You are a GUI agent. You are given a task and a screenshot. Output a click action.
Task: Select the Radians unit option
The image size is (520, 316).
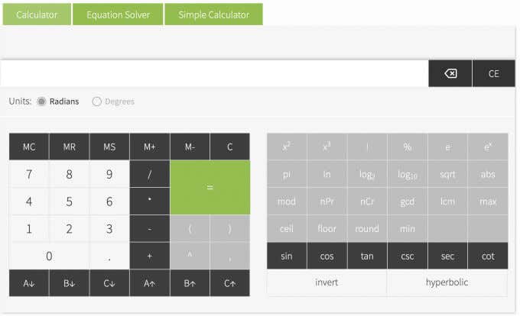click(x=41, y=102)
